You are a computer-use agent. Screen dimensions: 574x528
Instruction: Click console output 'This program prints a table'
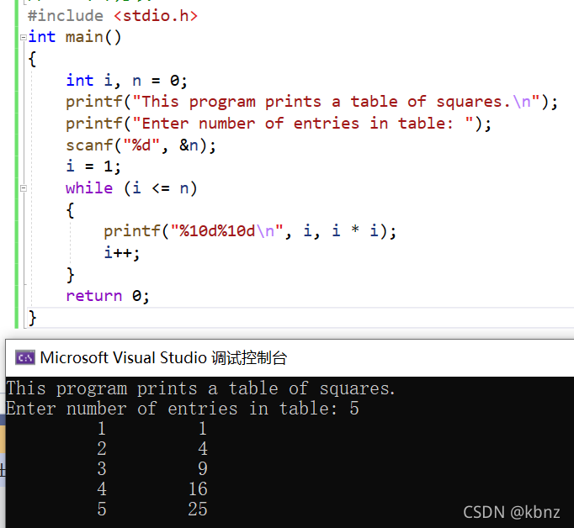pyautogui.click(x=201, y=388)
